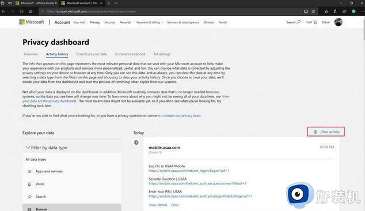The image size is (365, 211).
Task: Open the Security menu item
Action: coord(109,22)
